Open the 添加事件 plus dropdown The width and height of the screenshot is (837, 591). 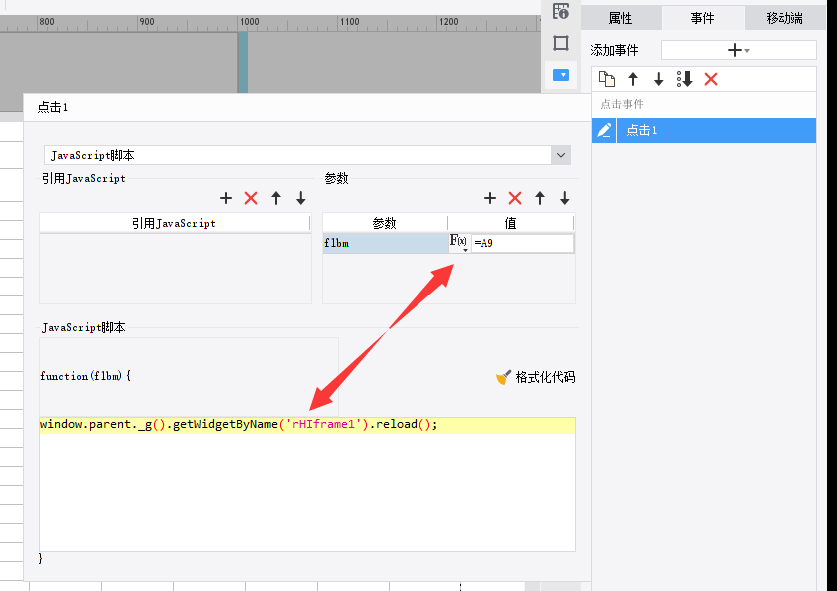[739, 50]
